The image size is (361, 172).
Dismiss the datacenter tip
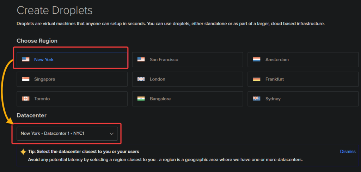tap(348, 152)
